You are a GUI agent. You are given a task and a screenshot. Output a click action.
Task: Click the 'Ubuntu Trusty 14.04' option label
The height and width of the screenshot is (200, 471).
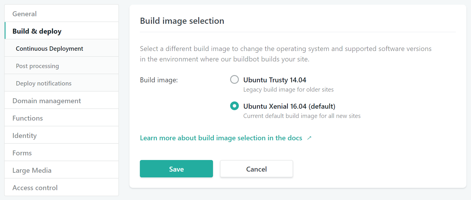pyautogui.click(x=275, y=80)
